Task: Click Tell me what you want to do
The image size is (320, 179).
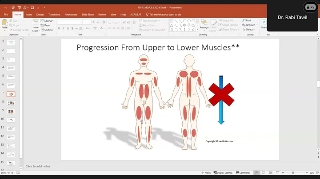Action: click(164, 15)
